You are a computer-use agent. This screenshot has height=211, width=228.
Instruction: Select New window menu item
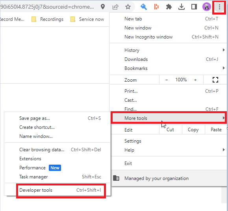[168, 28]
